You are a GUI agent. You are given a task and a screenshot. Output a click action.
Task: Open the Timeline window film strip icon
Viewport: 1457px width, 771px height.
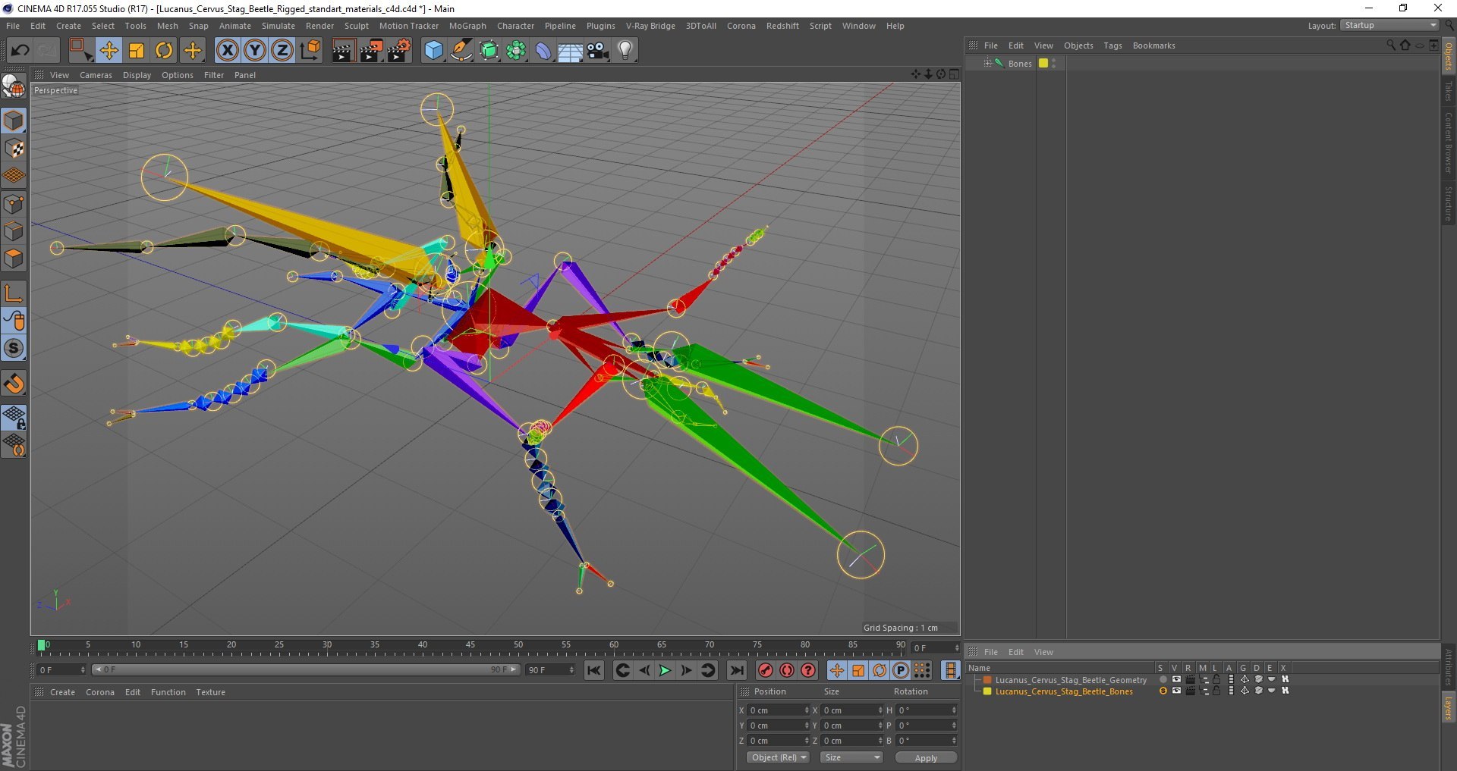(950, 670)
